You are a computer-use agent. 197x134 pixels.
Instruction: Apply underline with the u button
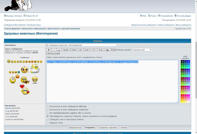tap(59, 50)
